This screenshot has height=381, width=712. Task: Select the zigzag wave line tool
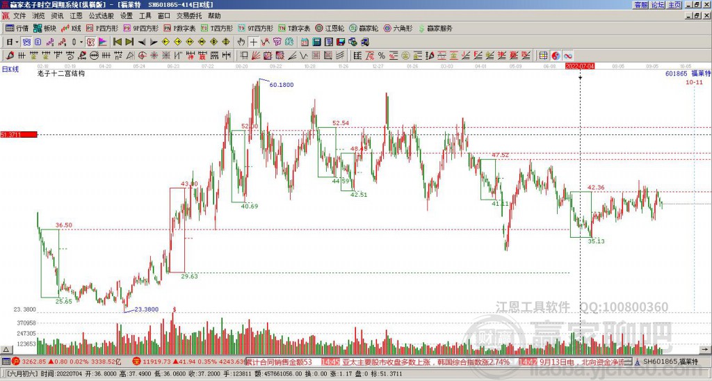(x=304, y=56)
